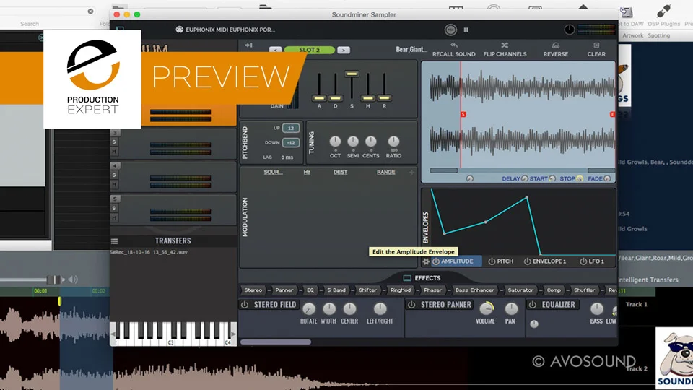Click the Effects panel monitor icon
The width and height of the screenshot is (693, 390).
[x=407, y=278]
